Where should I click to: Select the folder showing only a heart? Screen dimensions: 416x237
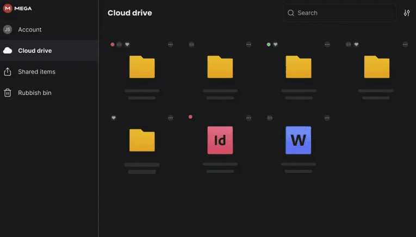pos(142,140)
